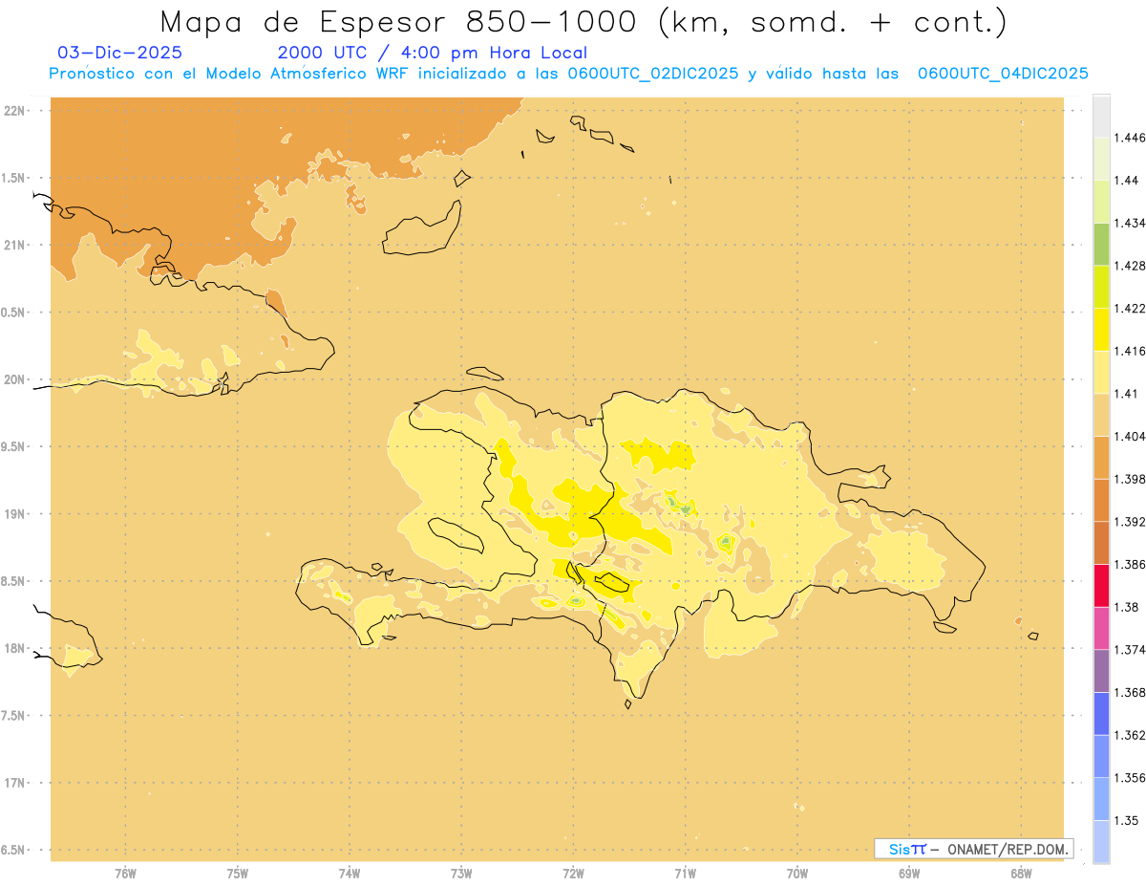Click the light gray swatch above 1.446
Viewport: 1146px width, 886px height.
[x=1101, y=116]
